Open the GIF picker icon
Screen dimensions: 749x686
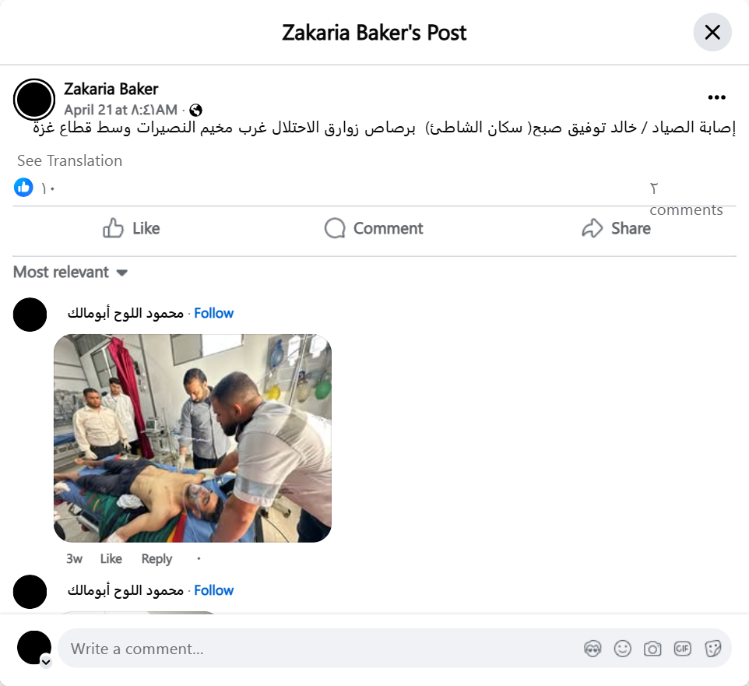coord(682,649)
